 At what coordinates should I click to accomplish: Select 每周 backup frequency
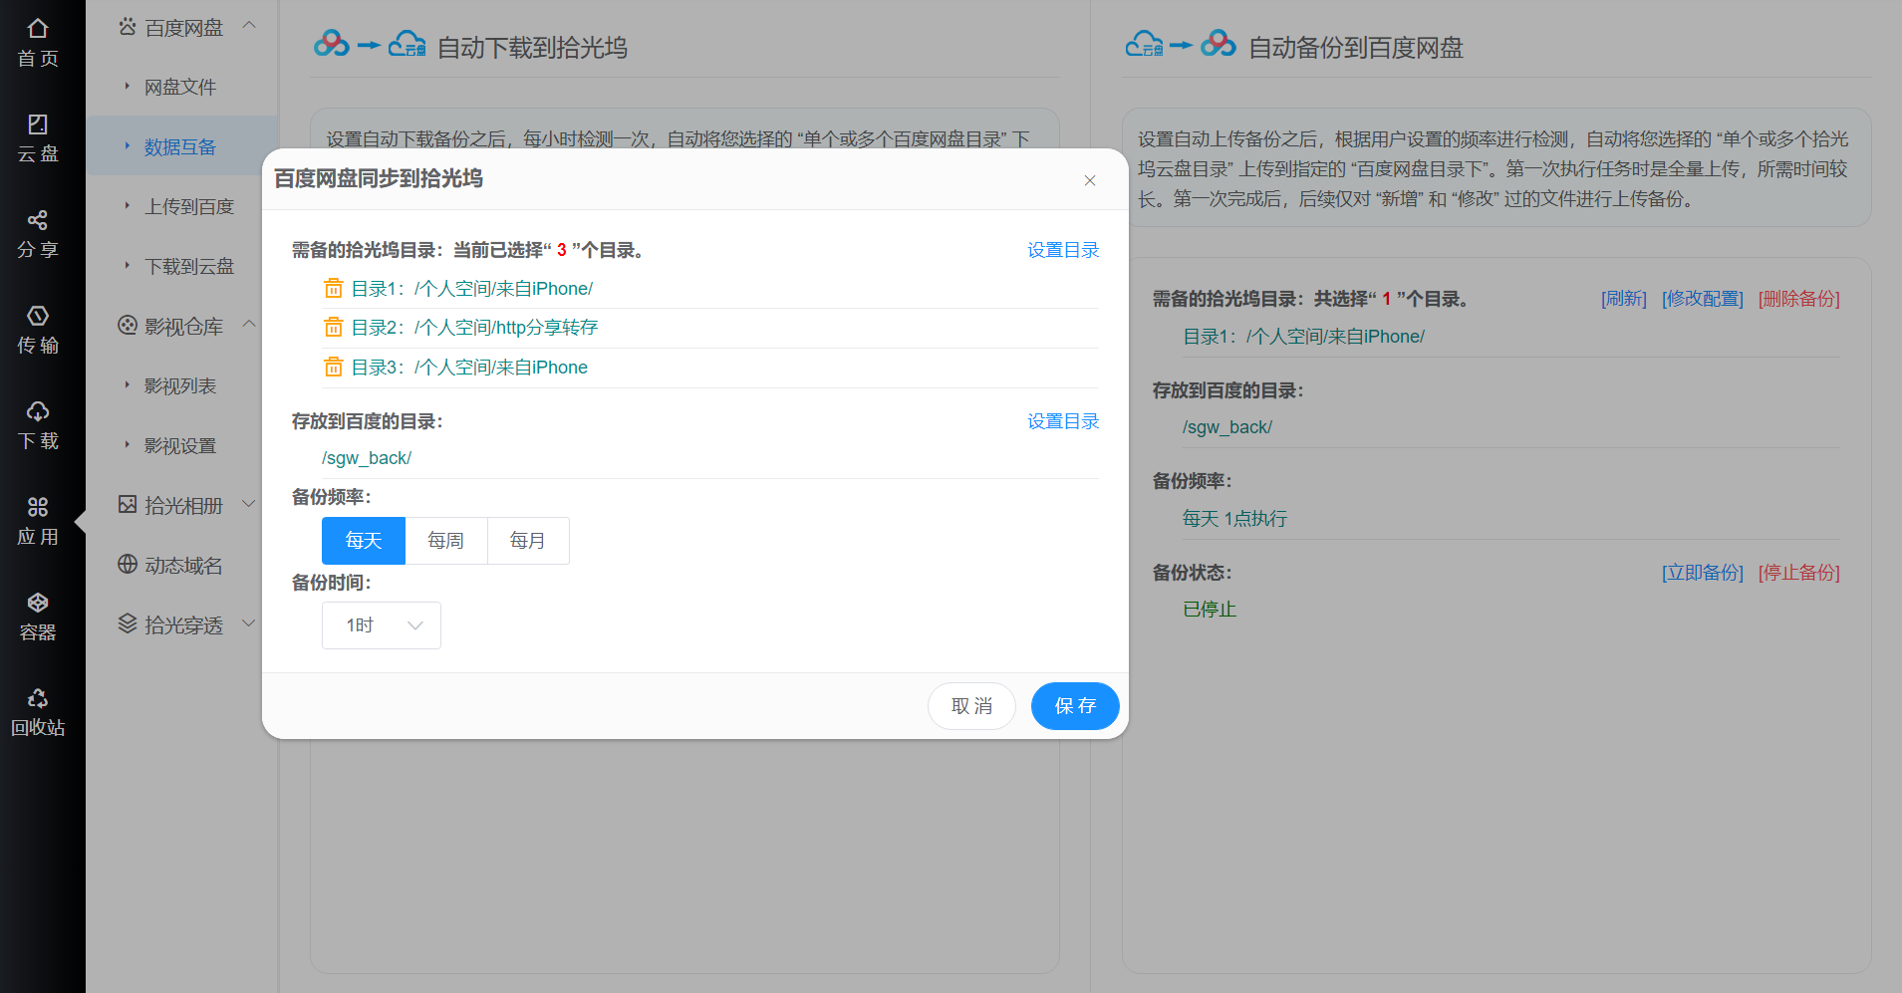click(x=446, y=541)
